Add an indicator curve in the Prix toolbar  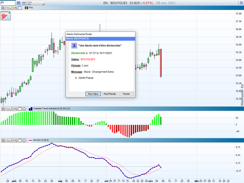point(7,8)
